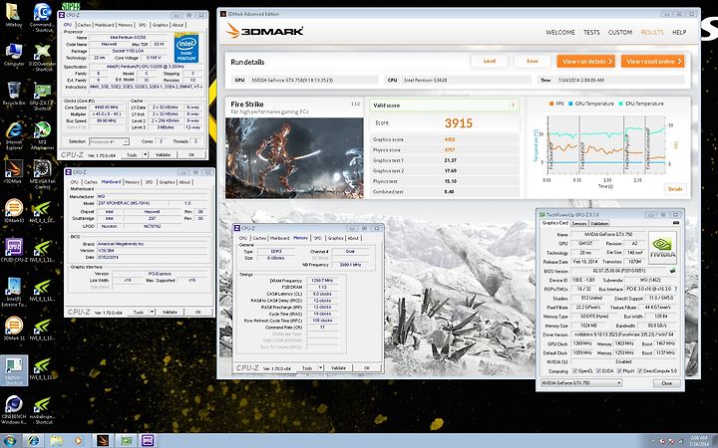Open the GPU selection dropdown in GPU-Z

coord(581,383)
